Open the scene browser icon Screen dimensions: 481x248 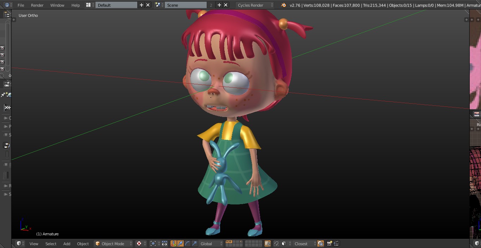pos(159,5)
